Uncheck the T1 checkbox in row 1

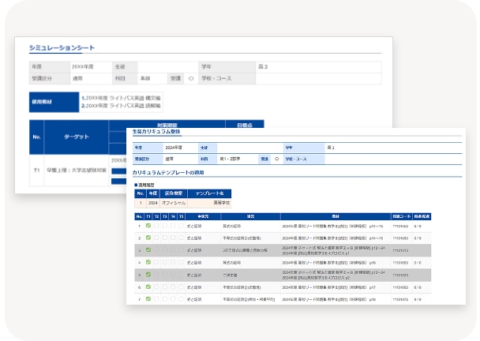[x=148, y=226]
